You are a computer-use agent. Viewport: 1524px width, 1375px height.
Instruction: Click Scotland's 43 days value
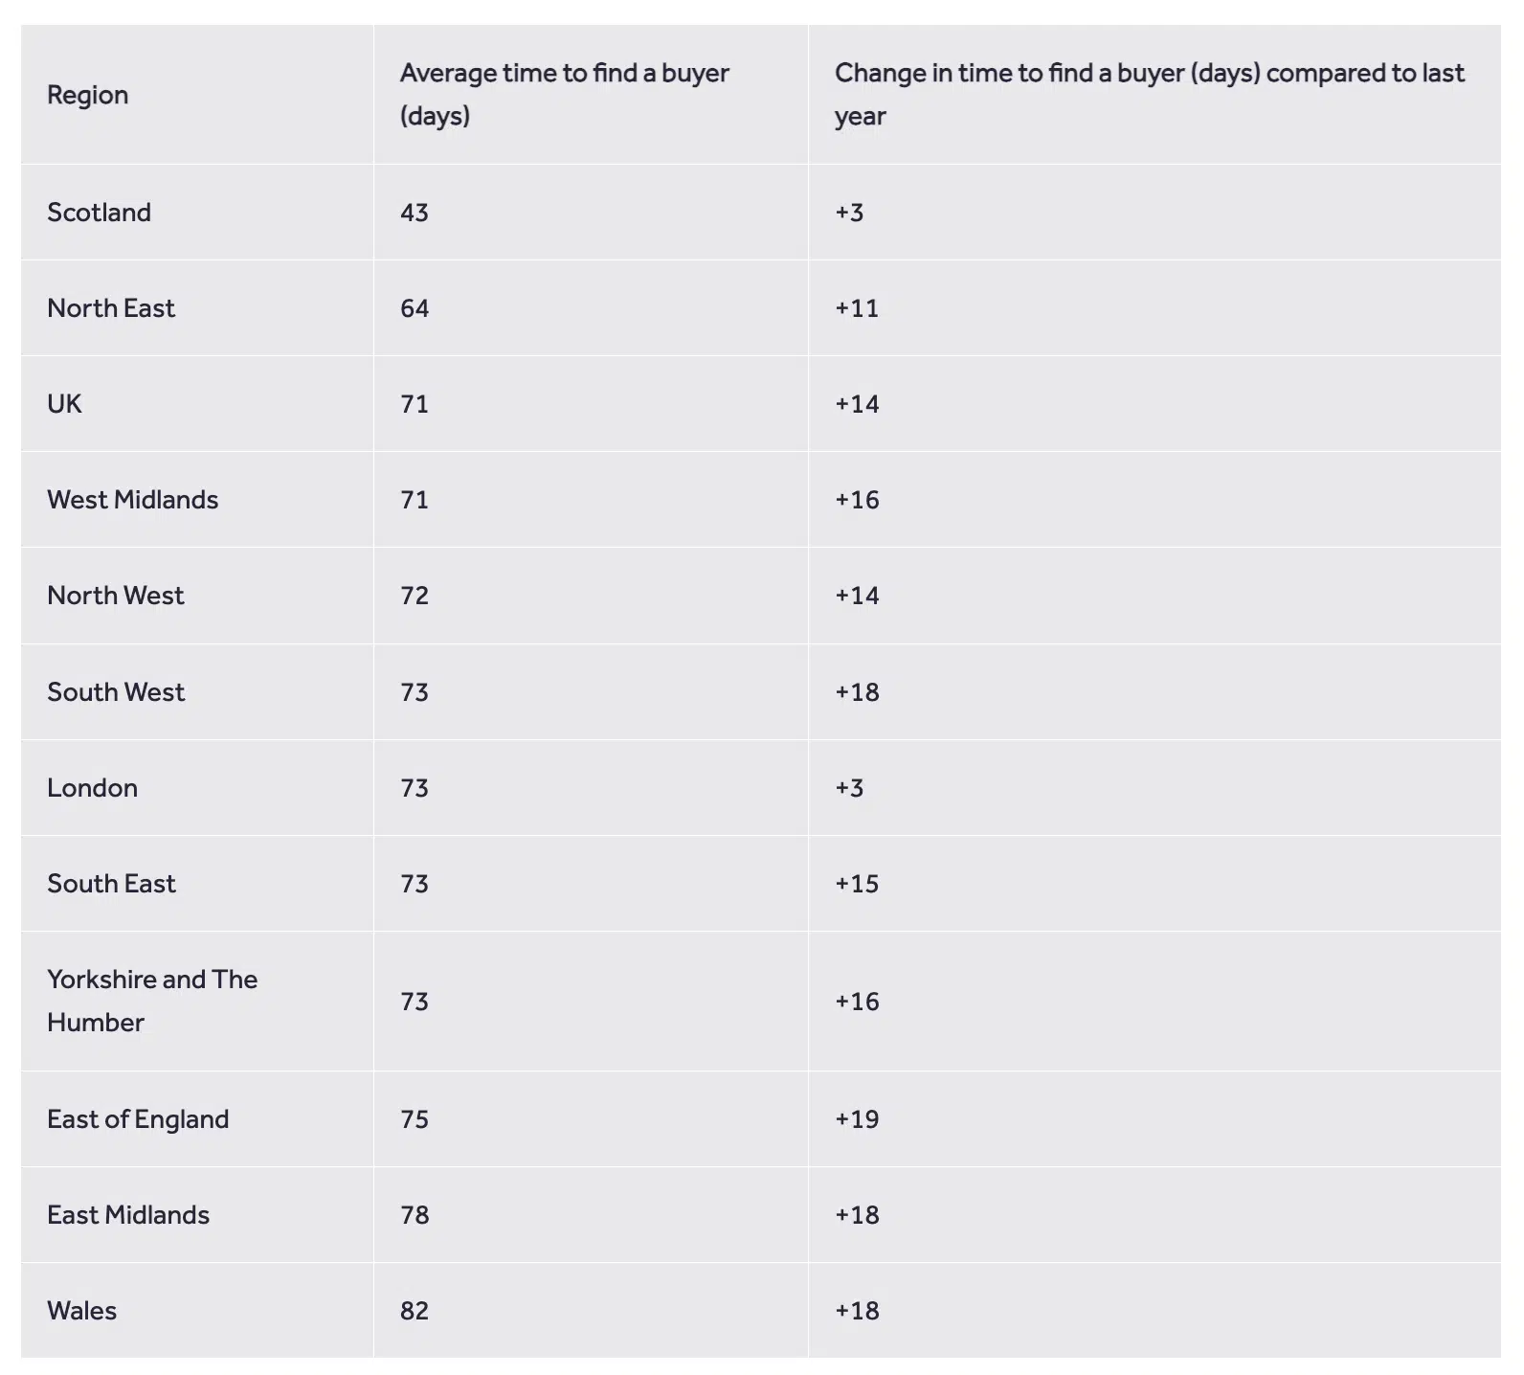tap(415, 212)
